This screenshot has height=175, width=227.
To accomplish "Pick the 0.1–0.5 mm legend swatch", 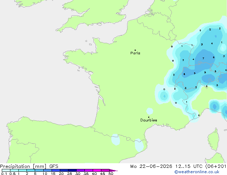I will (x=6, y=170).
